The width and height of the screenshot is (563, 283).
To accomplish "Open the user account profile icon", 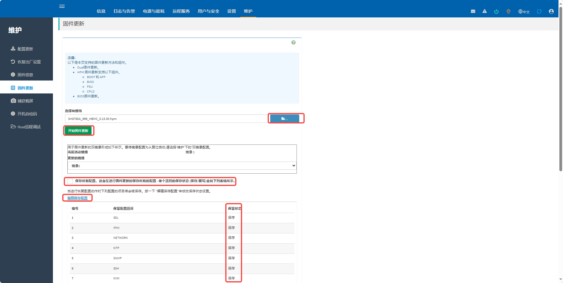I will tap(551, 11).
